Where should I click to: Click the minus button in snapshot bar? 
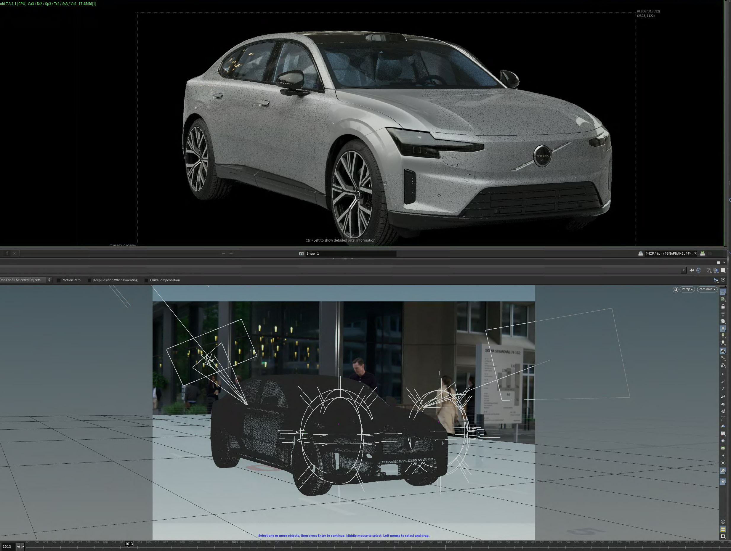pyautogui.click(x=224, y=254)
